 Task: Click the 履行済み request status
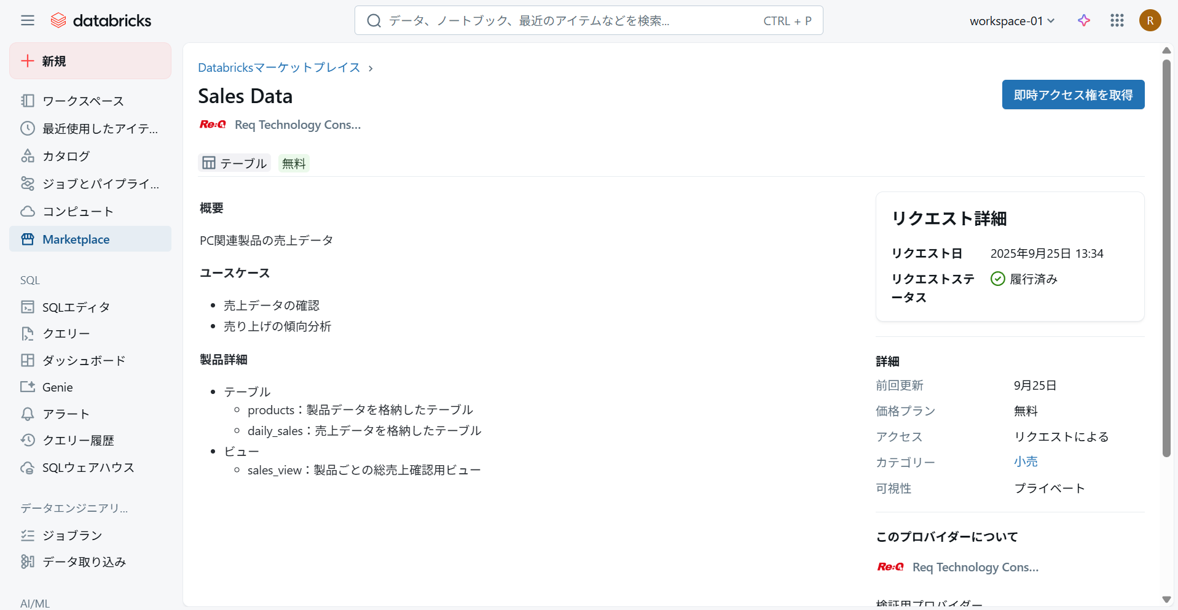[x=1024, y=279]
